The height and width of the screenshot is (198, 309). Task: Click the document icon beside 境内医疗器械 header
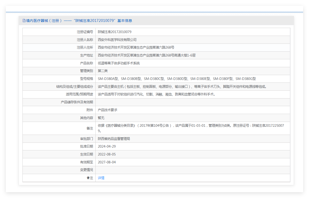24,21
